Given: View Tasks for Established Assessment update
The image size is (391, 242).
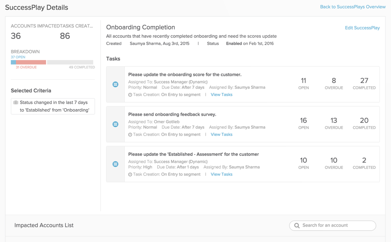Looking at the screenshot, I should click(x=222, y=174).
